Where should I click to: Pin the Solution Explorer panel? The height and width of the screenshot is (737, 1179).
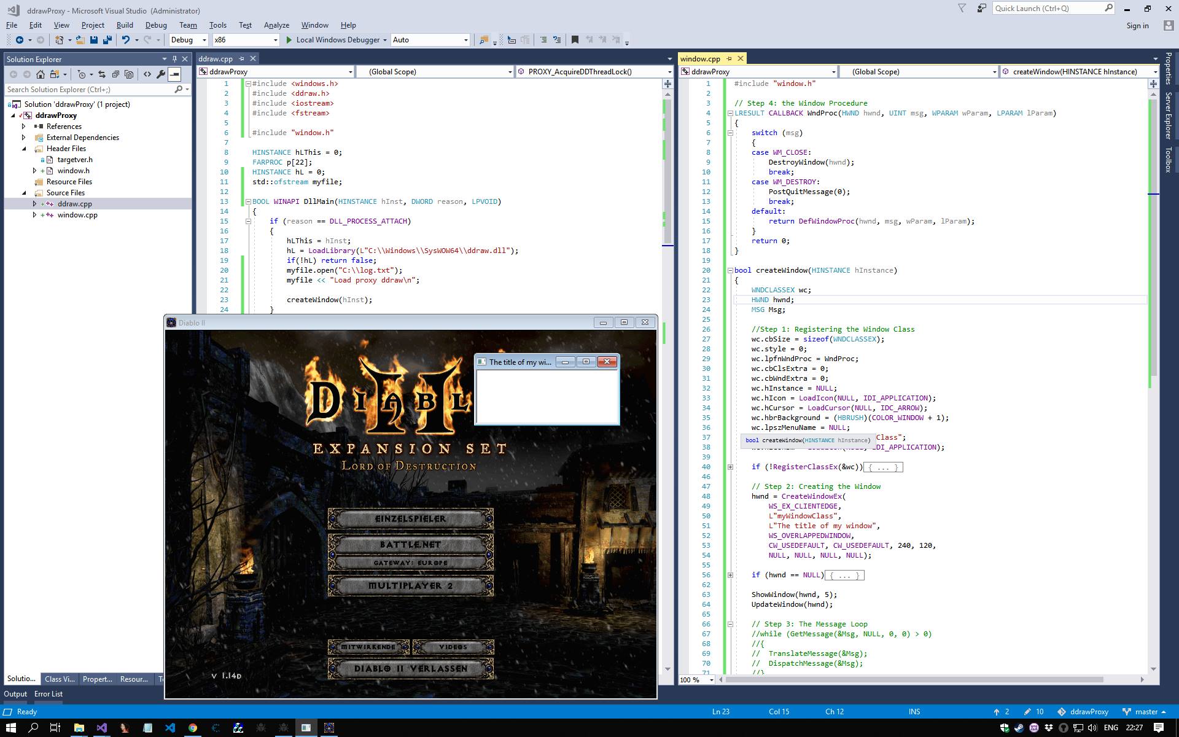[174, 59]
